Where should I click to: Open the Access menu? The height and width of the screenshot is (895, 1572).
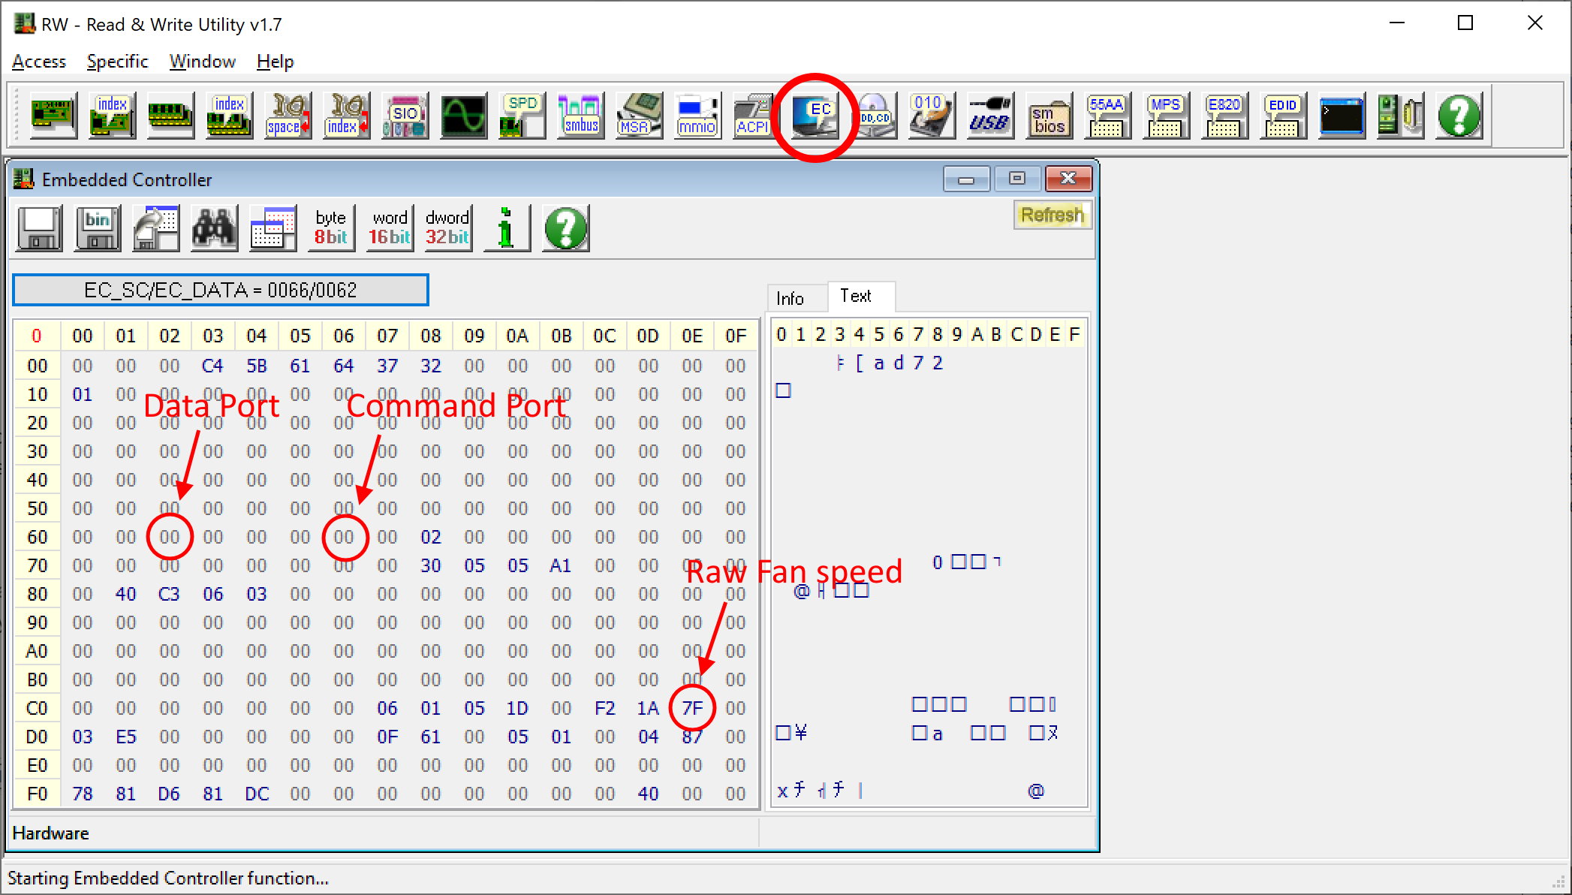(x=39, y=62)
